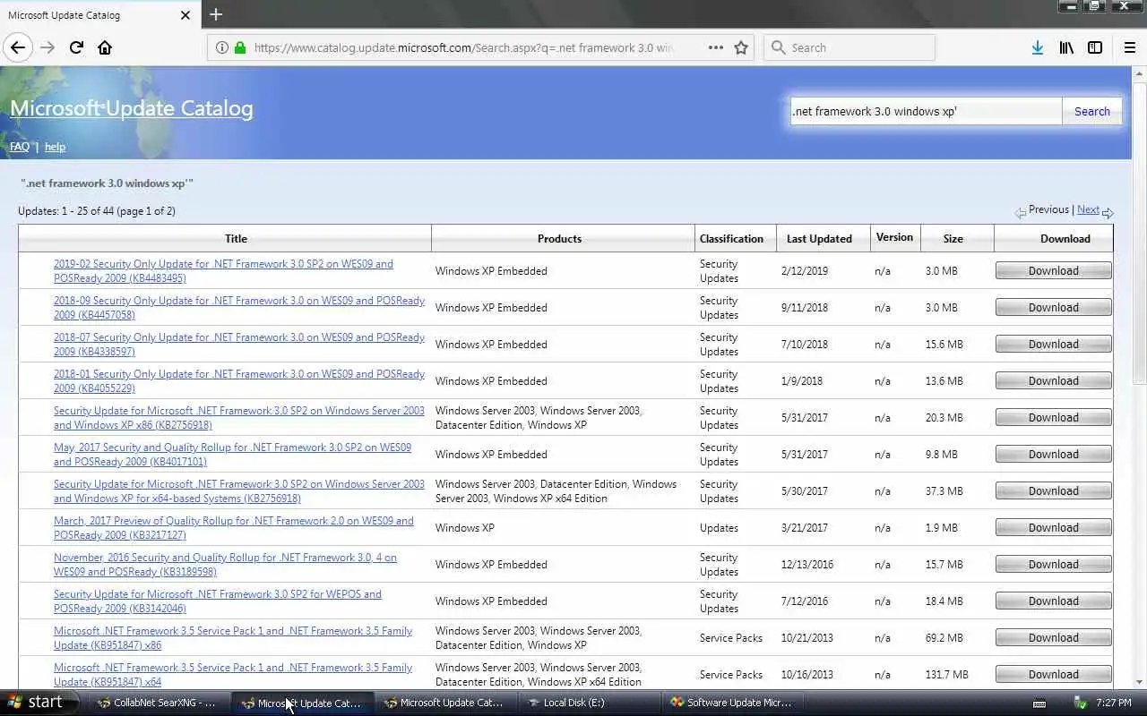Open KB2756918 x86 update link
The image size is (1147, 716).
(x=239, y=418)
